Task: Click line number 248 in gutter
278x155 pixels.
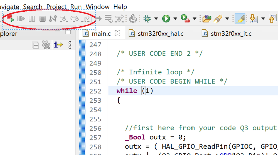Action: point(95,54)
